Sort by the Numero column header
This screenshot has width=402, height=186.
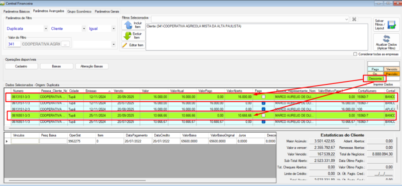coord(25,91)
